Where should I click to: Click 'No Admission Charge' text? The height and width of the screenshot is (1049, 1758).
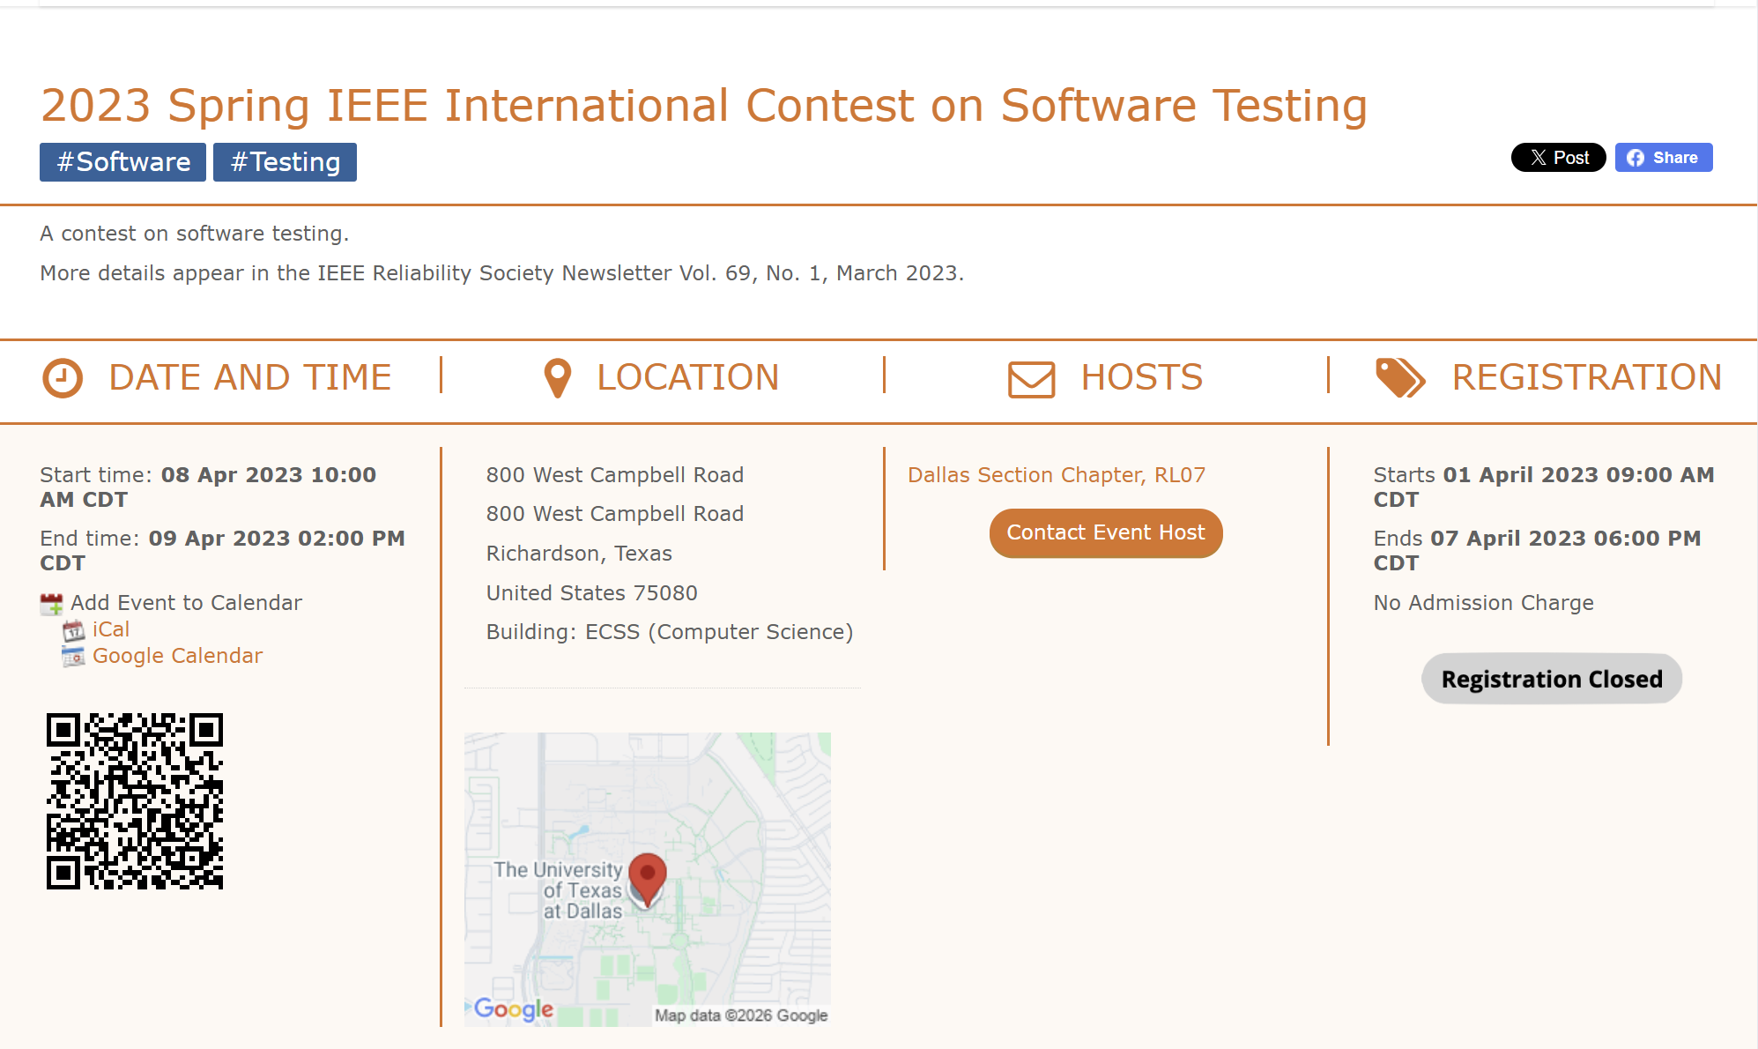pyautogui.click(x=1483, y=603)
